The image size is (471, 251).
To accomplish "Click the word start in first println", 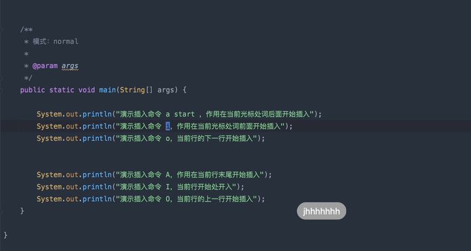I will (x=184, y=115).
